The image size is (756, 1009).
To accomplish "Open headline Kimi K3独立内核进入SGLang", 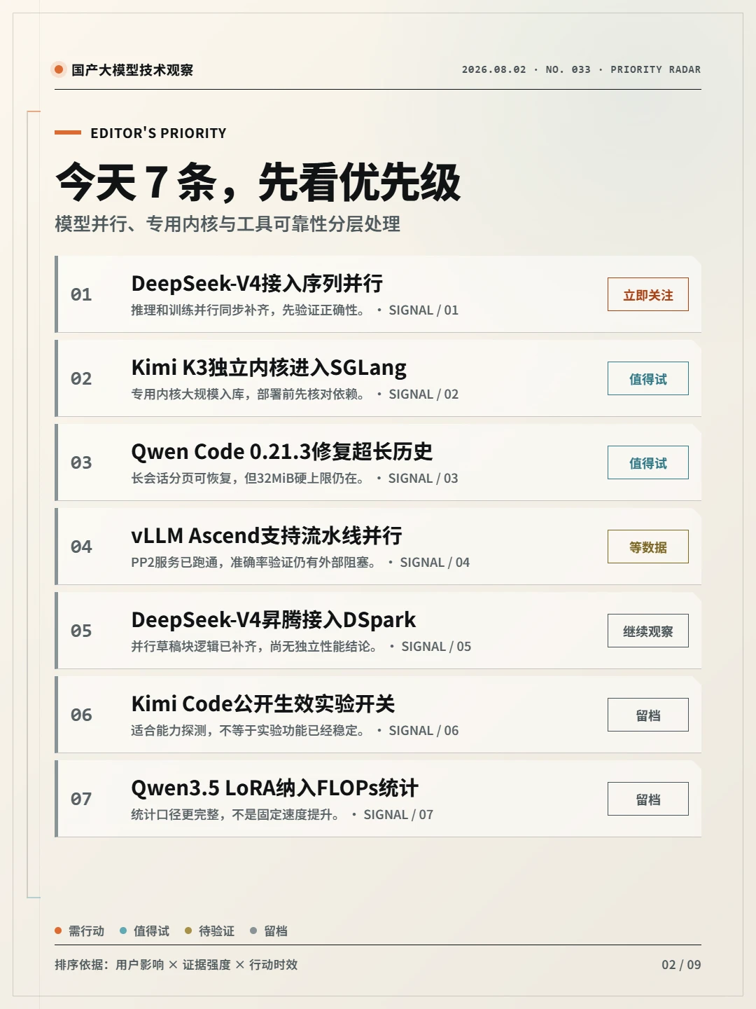I will click(269, 367).
